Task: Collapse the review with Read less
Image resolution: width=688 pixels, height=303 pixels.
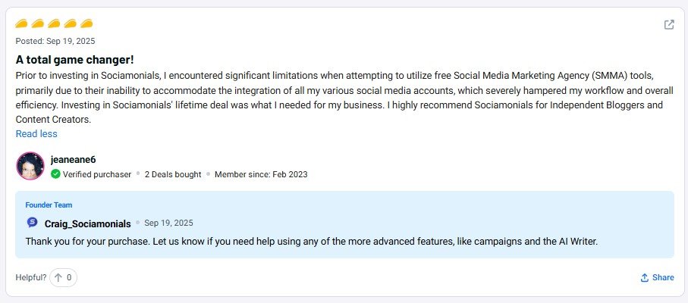Action: (36, 134)
